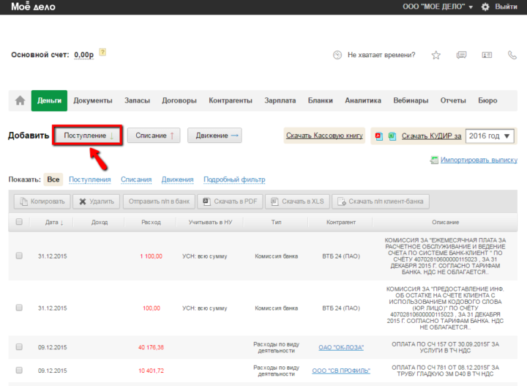The width and height of the screenshot is (527, 386).
Task: Check the 1 100,00 bank commission row
Action: 19,256
